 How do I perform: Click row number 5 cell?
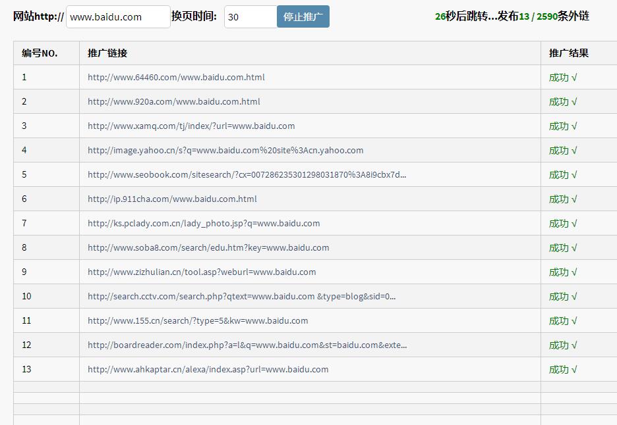point(46,175)
